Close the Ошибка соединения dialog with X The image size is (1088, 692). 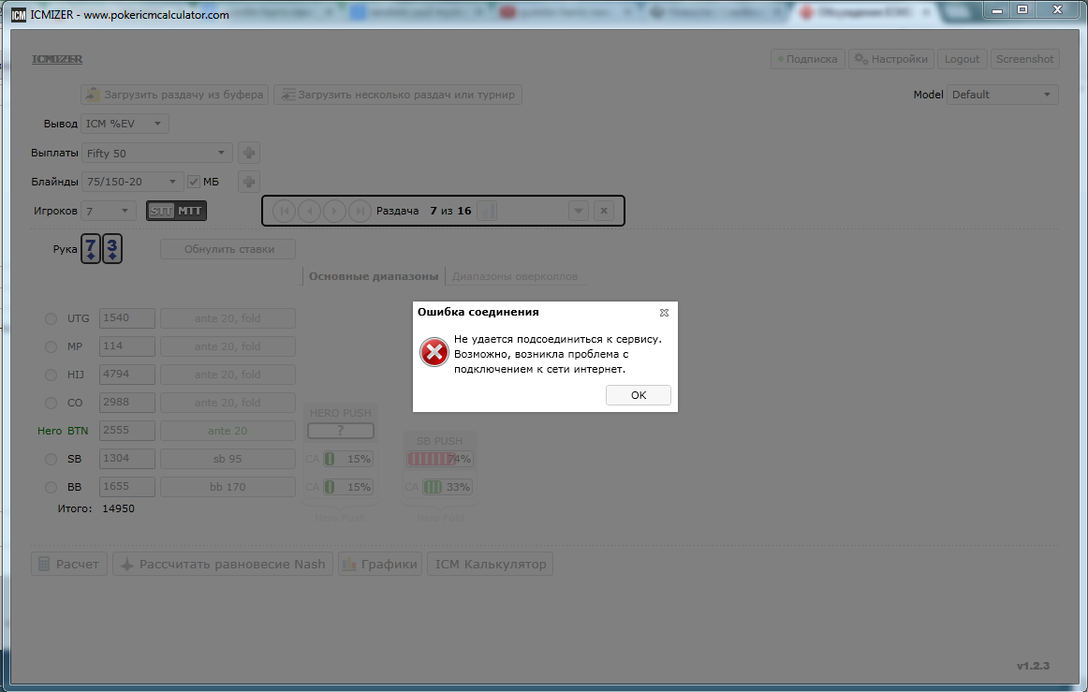pyautogui.click(x=664, y=313)
